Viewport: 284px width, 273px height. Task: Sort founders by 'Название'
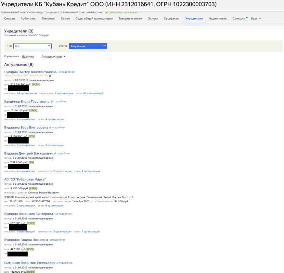[x=28, y=56]
